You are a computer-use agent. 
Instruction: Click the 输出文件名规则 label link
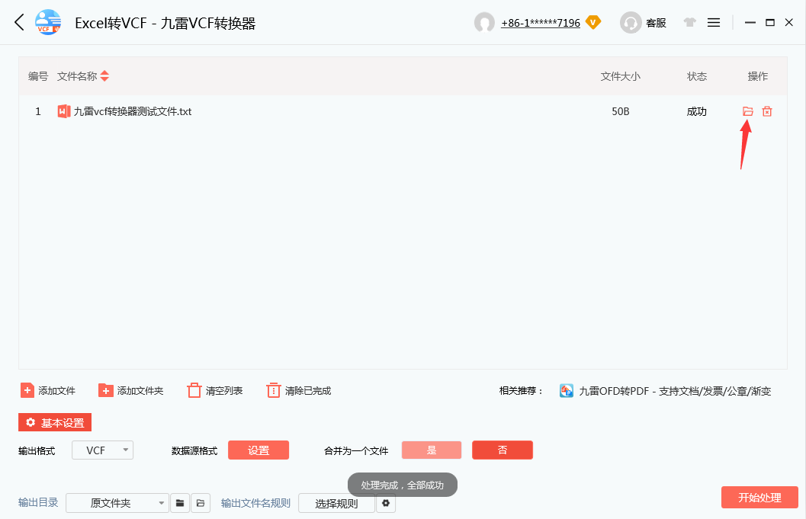pos(256,503)
